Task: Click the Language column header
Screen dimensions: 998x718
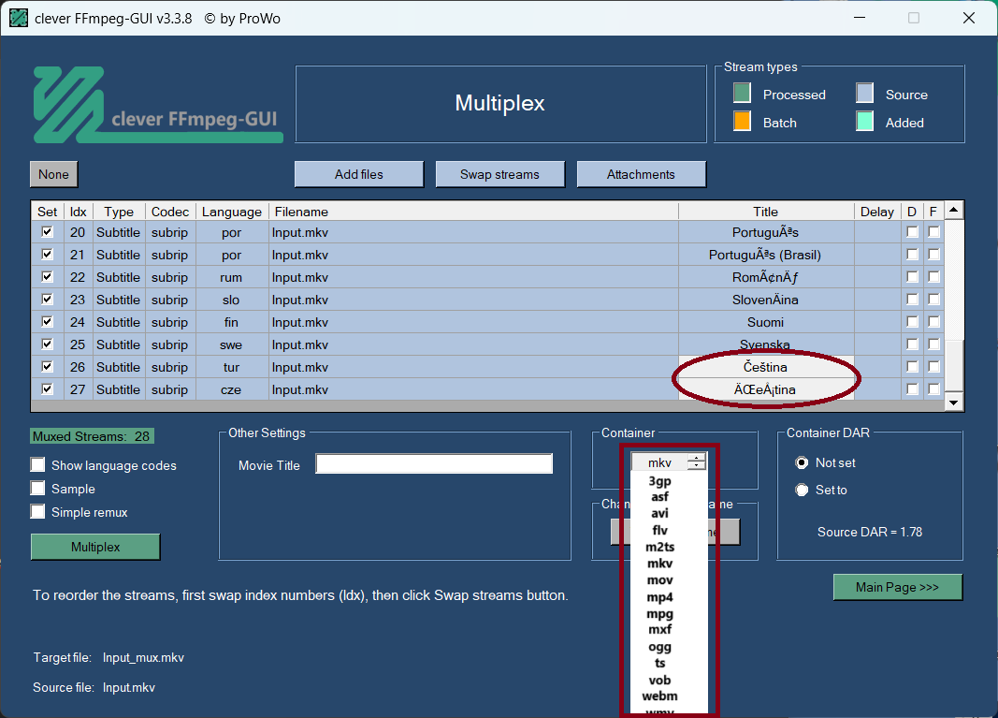Action: point(232,212)
